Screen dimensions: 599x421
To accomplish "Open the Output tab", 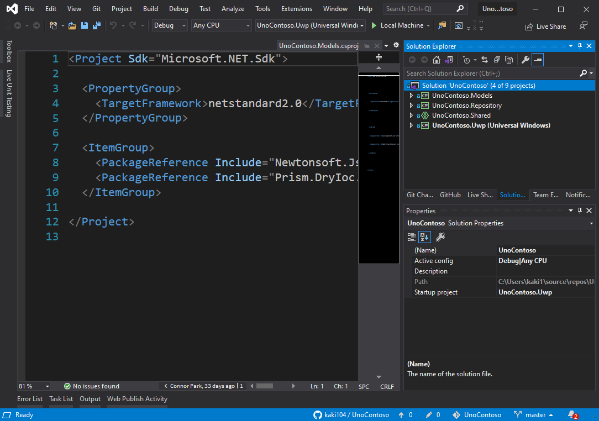I will click(90, 399).
